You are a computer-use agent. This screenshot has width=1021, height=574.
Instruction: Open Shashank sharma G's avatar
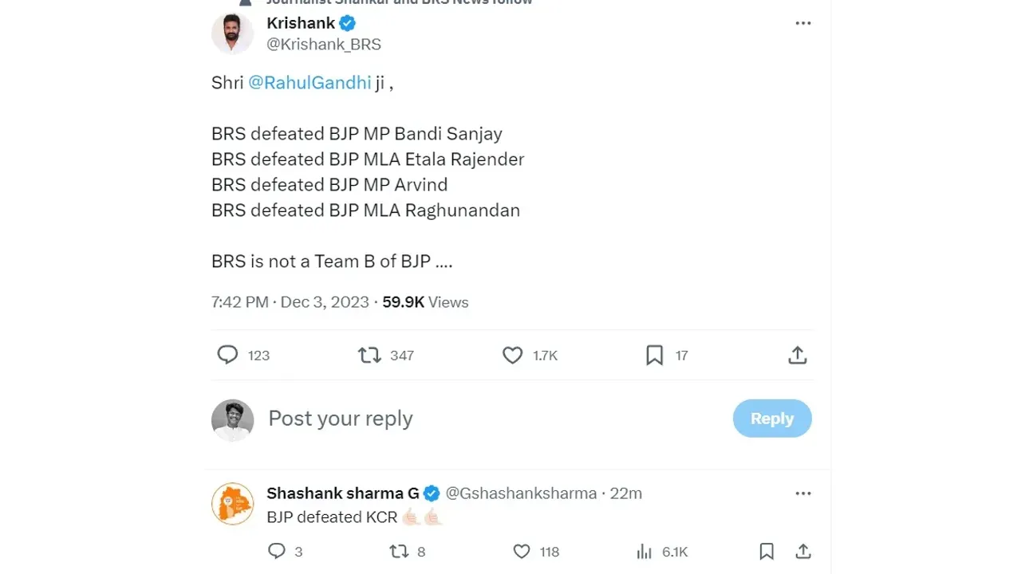pos(232,504)
